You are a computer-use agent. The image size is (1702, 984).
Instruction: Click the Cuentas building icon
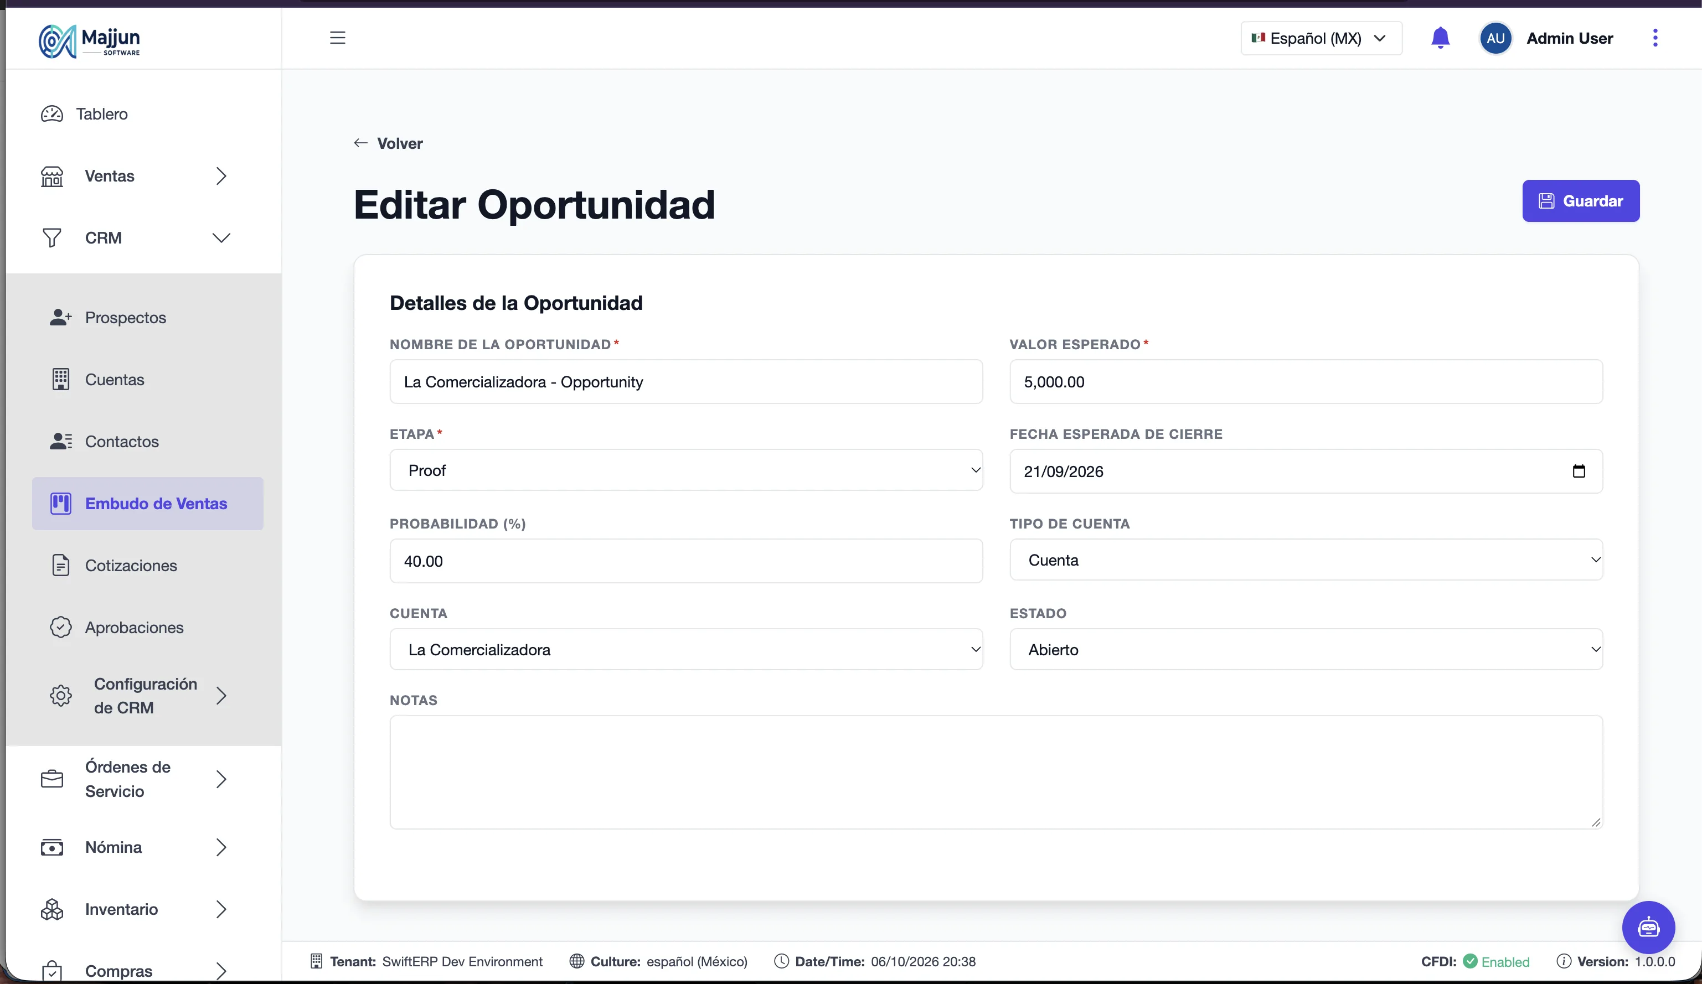(x=61, y=379)
